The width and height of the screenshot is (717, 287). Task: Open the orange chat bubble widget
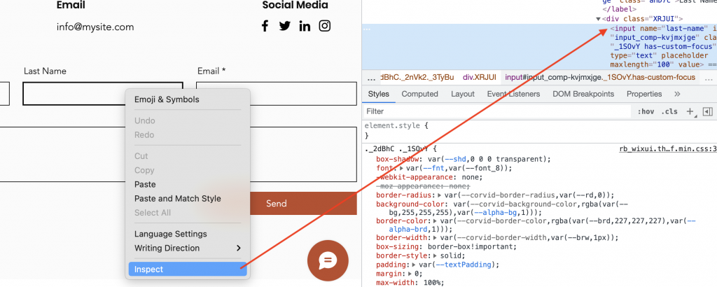(327, 260)
